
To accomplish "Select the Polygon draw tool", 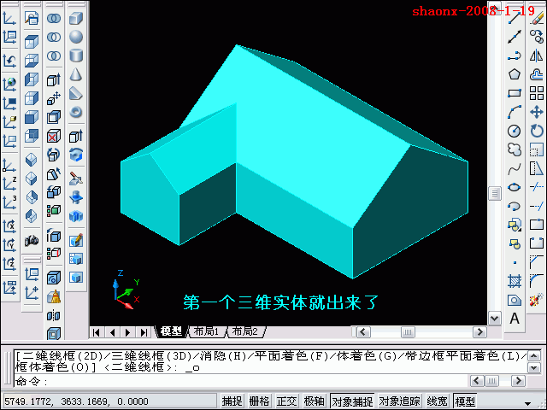I will point(515,74).
